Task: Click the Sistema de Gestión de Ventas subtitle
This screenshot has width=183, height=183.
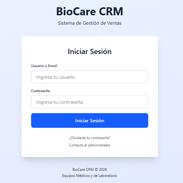Action: click(x=90, y=23)
